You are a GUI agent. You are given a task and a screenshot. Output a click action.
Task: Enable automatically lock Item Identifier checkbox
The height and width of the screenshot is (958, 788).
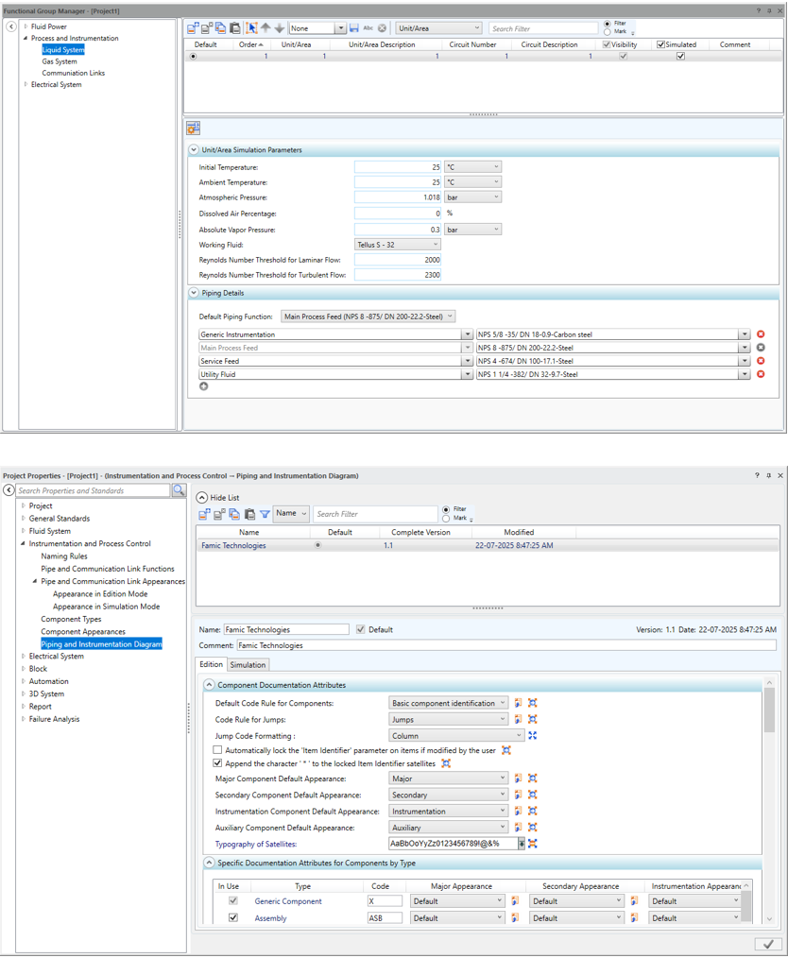click(x=219, y=750)
